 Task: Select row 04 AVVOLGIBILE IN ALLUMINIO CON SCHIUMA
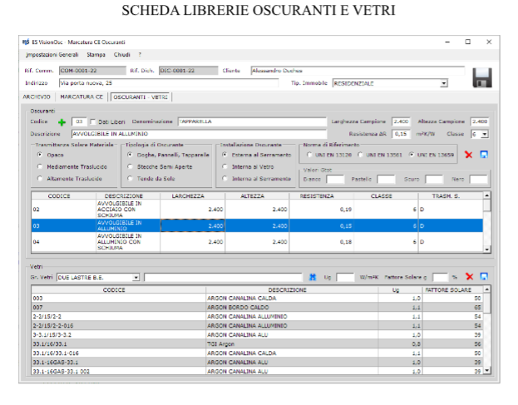click(x=257, y=242)
